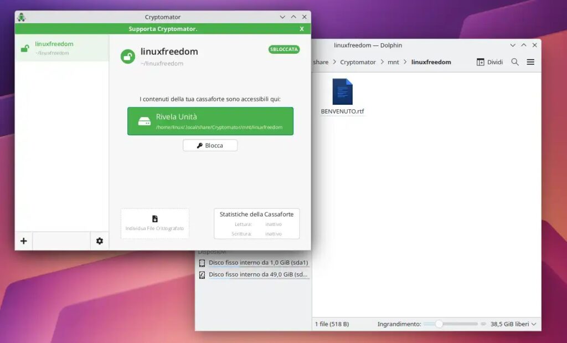The width and height of the screenshot is (567, 343).
Task: Navigate to Cryptomator in the breadcrumb path
Action: point(358,62)
